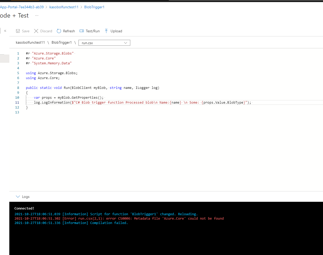Click line number 11 in the editor
This screenshot has width=323, height=255.
(x=17, y=102)
